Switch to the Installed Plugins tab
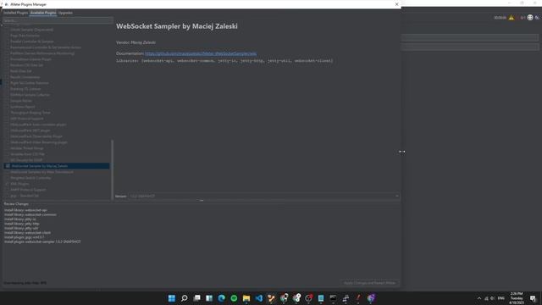This screenshot has height=305, width=542. 15,13
